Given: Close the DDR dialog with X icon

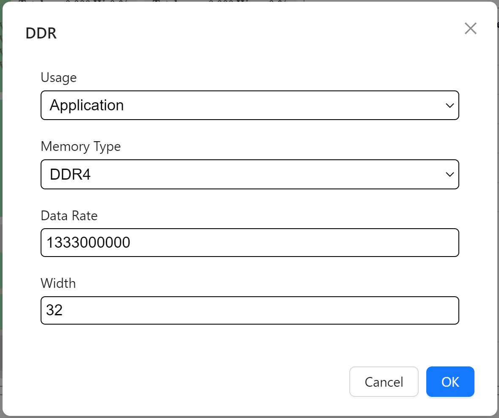Looking at the screenshot, I should (x=470, y=28).
